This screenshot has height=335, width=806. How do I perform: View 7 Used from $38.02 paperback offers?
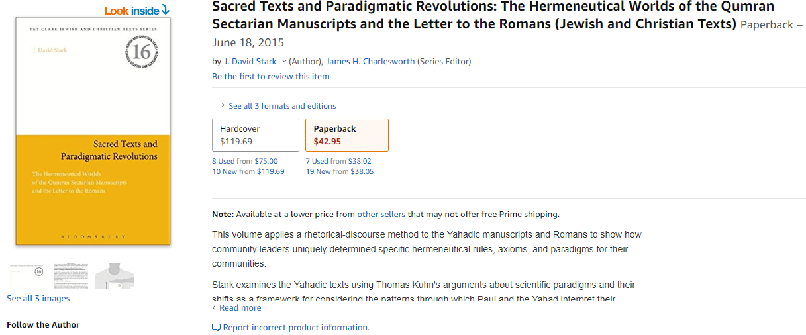[x=338, y=161]
